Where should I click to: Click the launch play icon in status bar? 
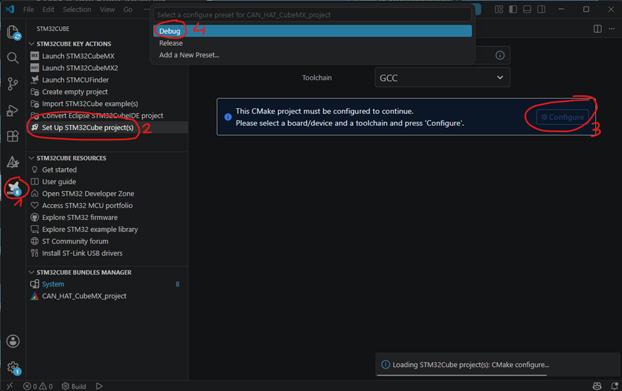(99, 387)
